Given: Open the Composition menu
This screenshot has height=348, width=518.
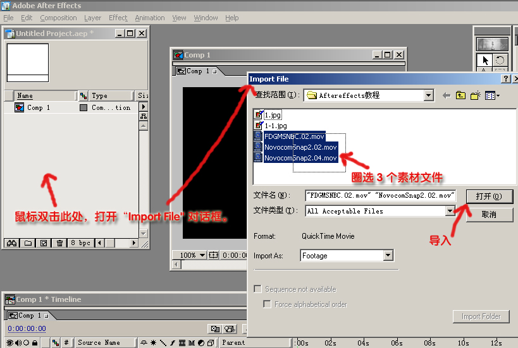Looking at the screenshot, I should [x=58, y=18].
